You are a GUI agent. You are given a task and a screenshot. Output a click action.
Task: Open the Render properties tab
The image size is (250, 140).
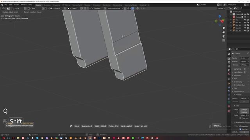coord(229,59)
